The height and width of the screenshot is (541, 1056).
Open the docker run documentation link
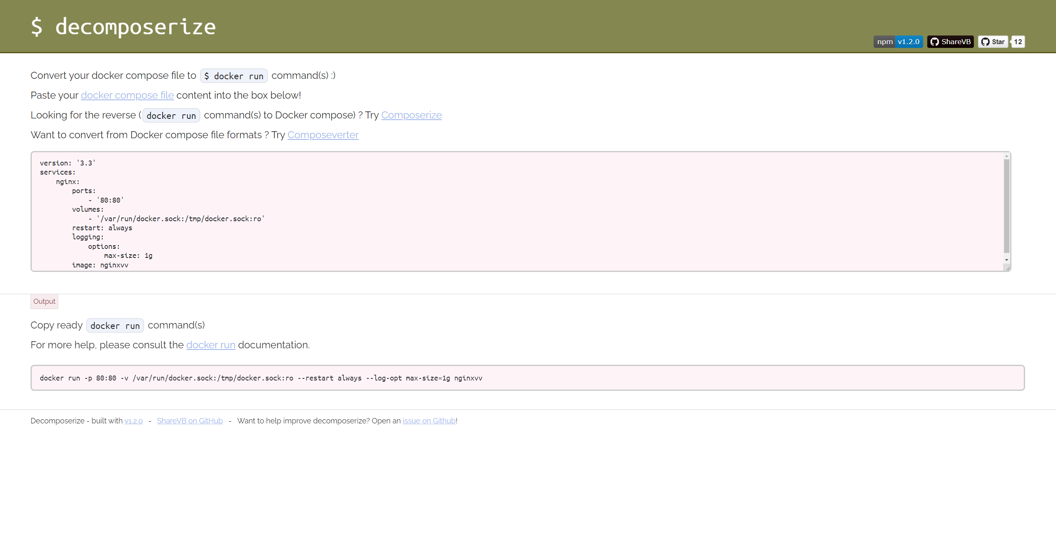click(x=210, y=345)
